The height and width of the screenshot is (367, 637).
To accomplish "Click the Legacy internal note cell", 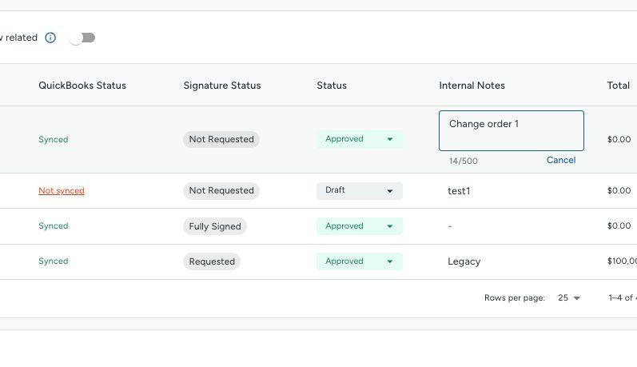I will point(464,261).
